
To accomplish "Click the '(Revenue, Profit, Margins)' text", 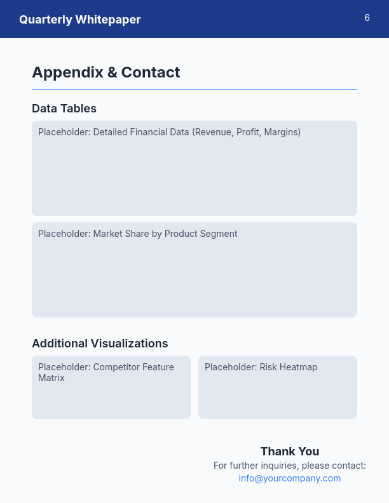I will tap(247, 132).
